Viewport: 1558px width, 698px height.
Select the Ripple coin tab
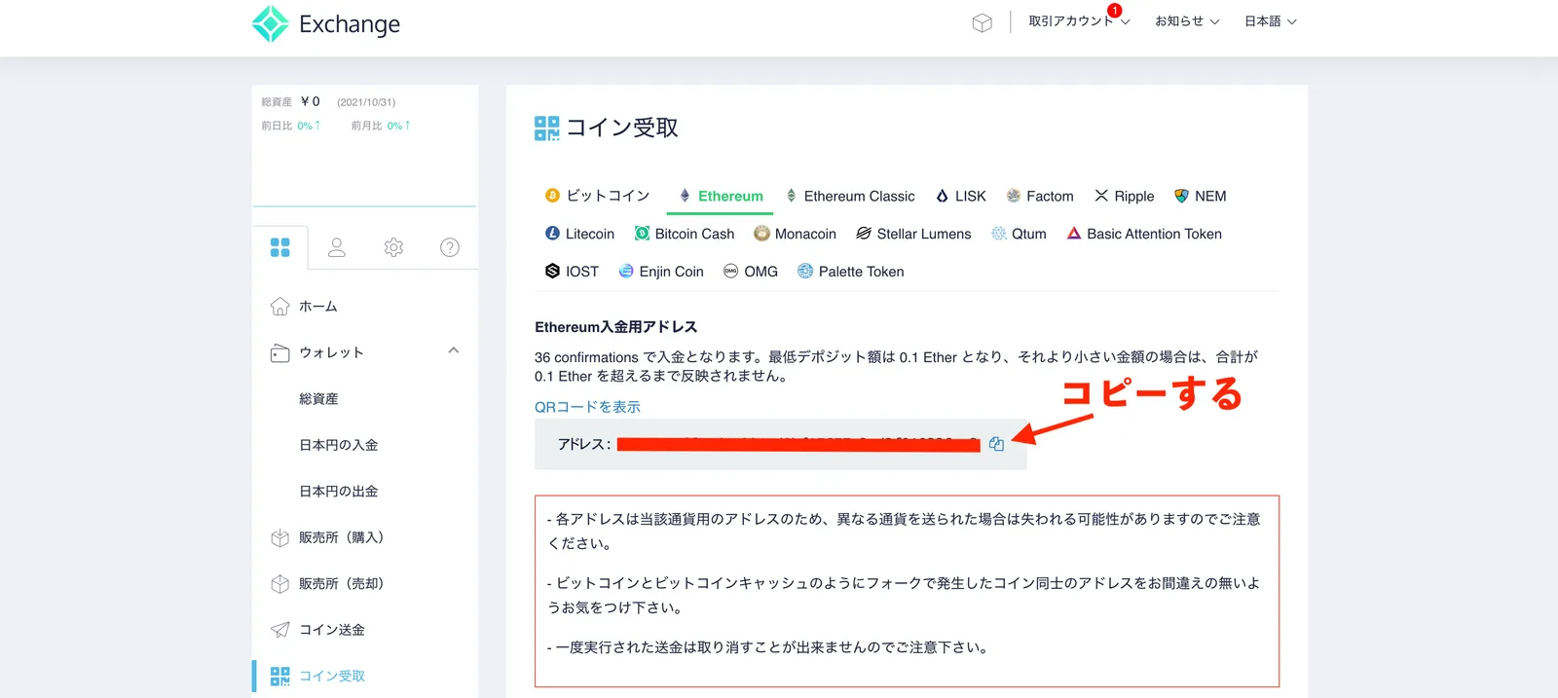coord(1124,196)
